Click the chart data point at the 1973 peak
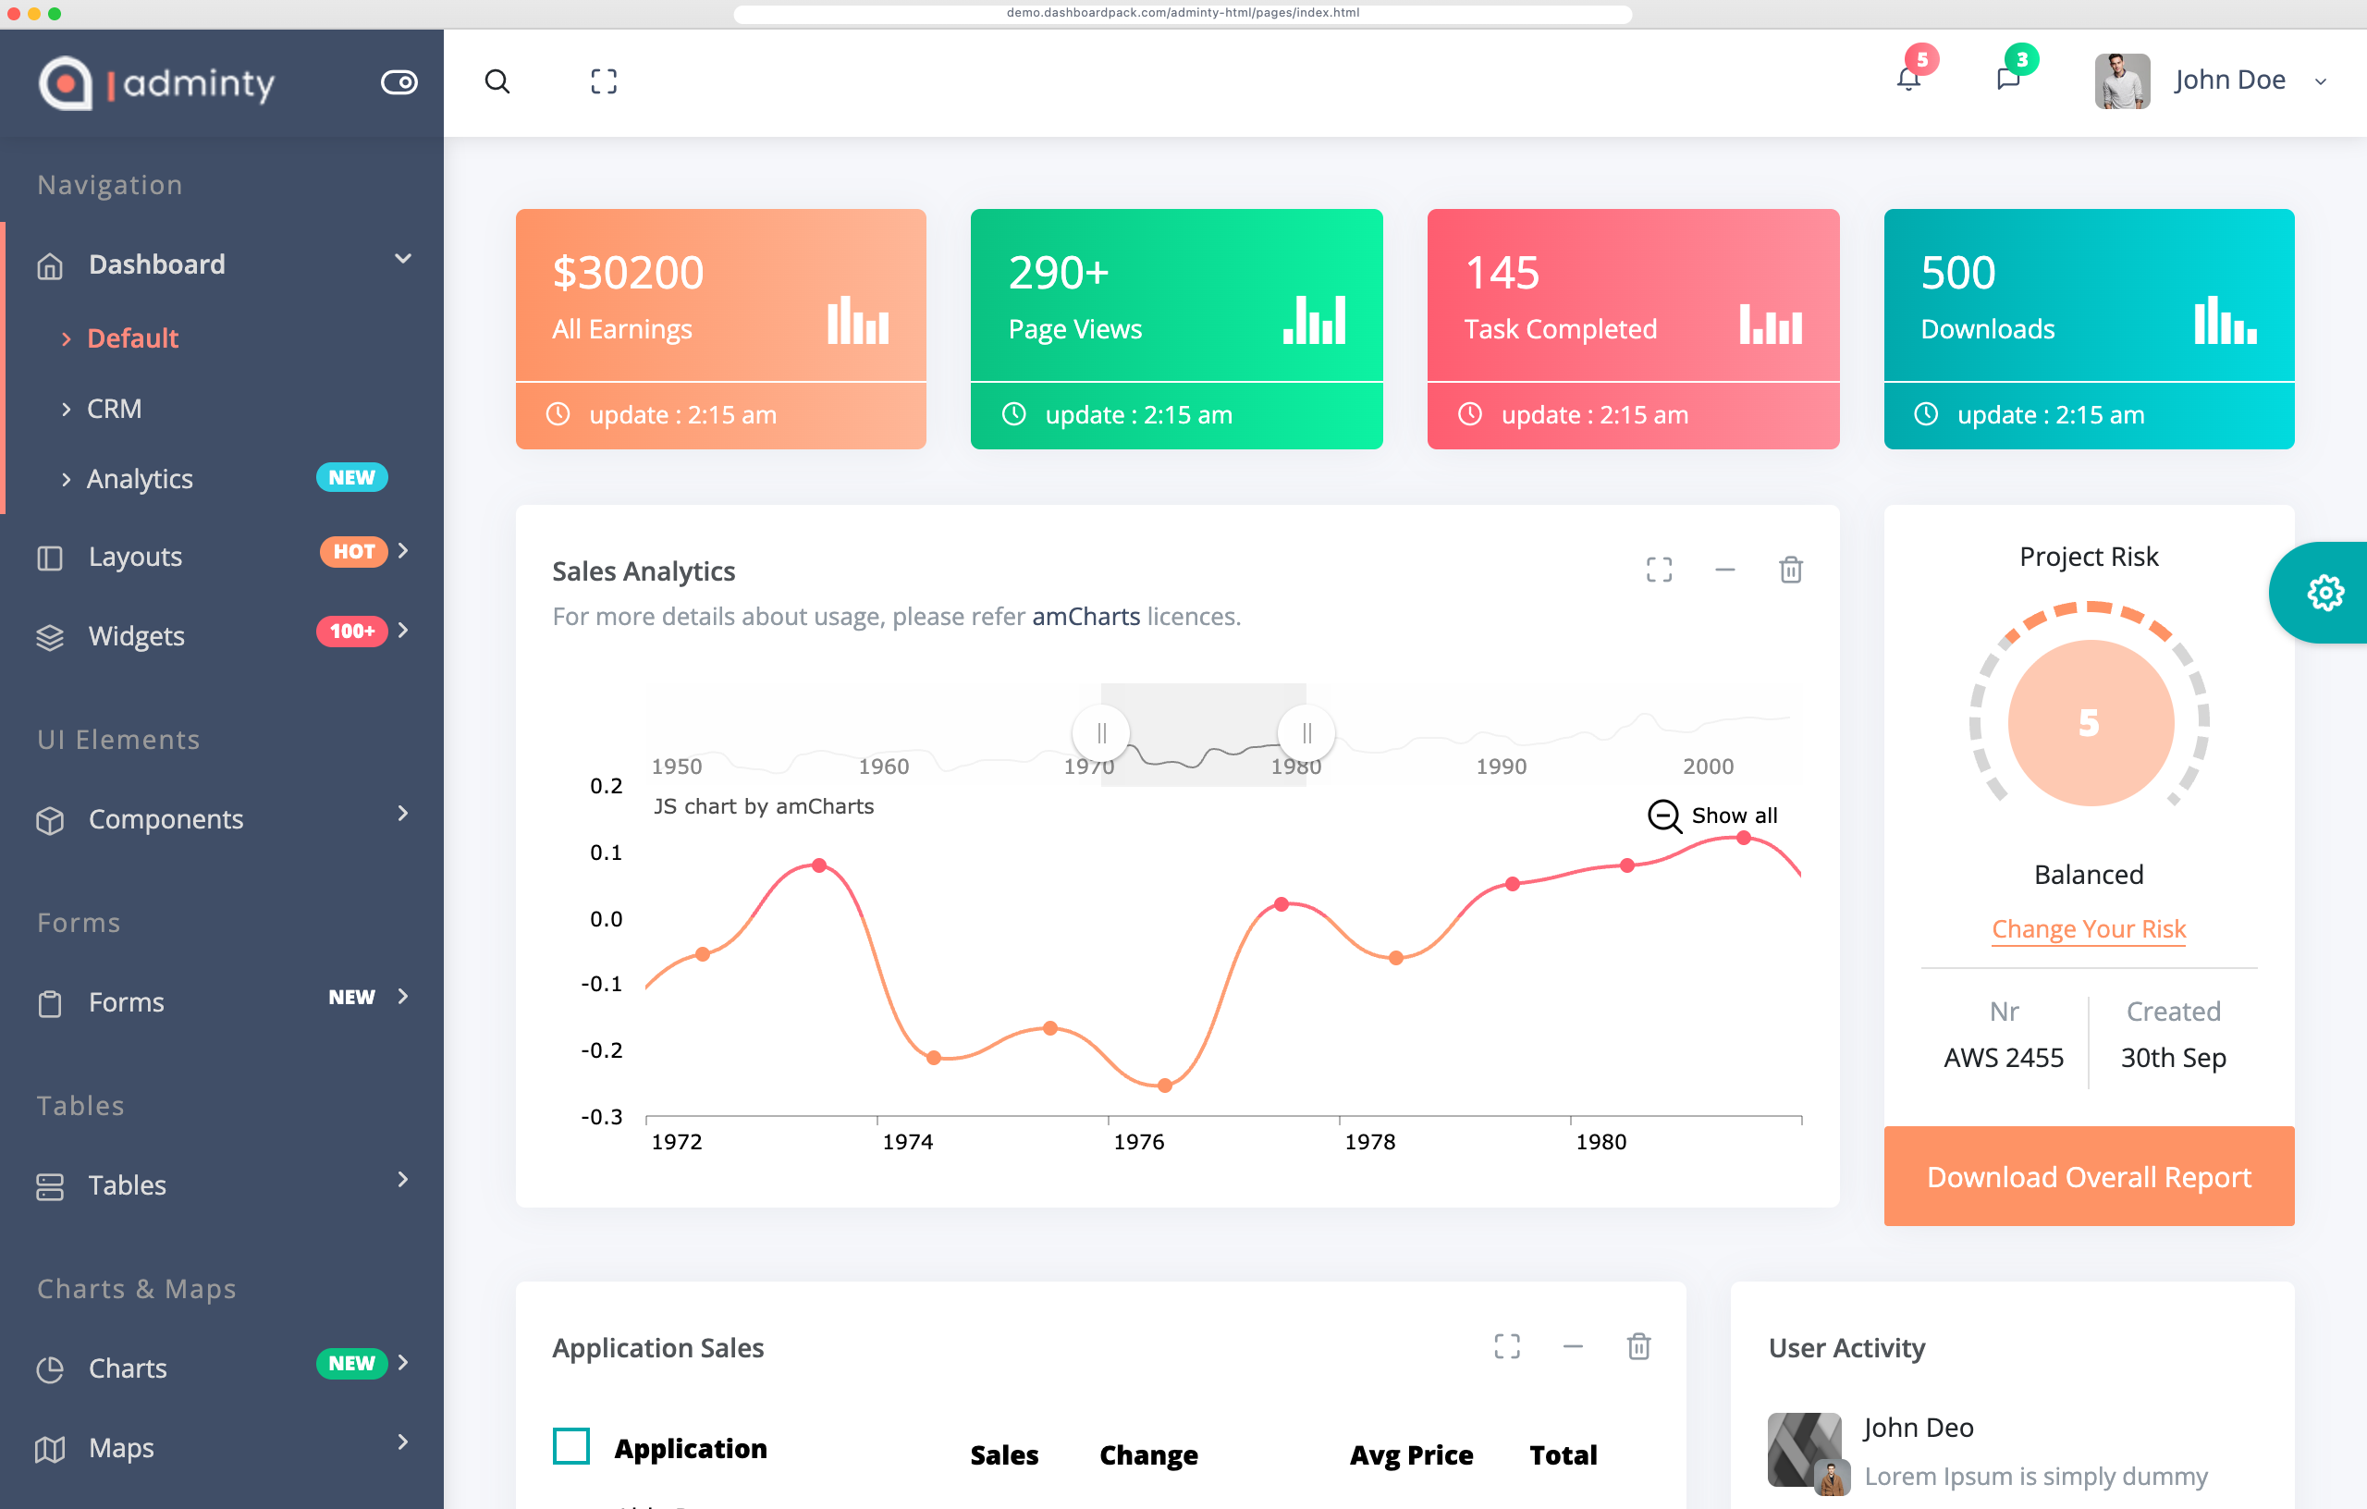This screenshot has width=2367, height=1509. (x=820, y=866)
